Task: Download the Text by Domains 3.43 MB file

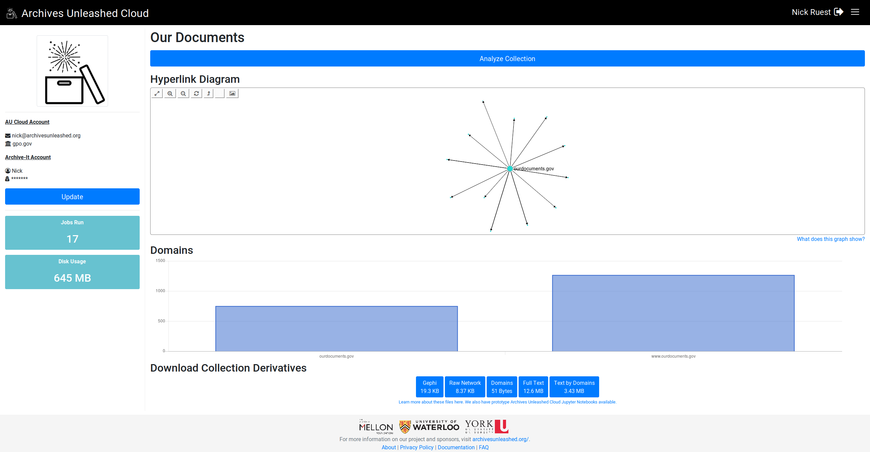Action: 574,387
